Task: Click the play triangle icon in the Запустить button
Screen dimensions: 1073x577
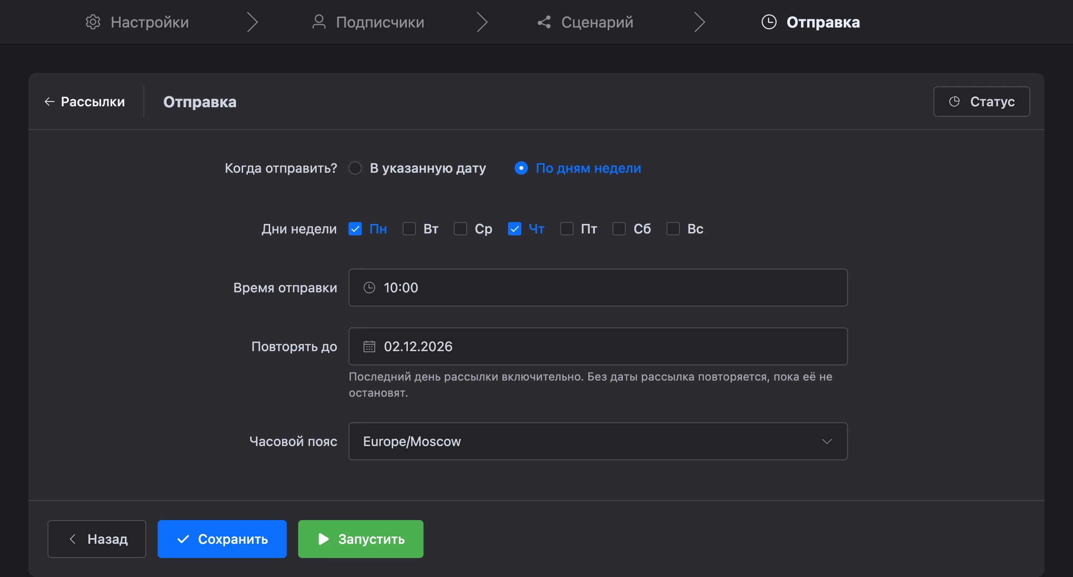Action: tap(324, 539)
